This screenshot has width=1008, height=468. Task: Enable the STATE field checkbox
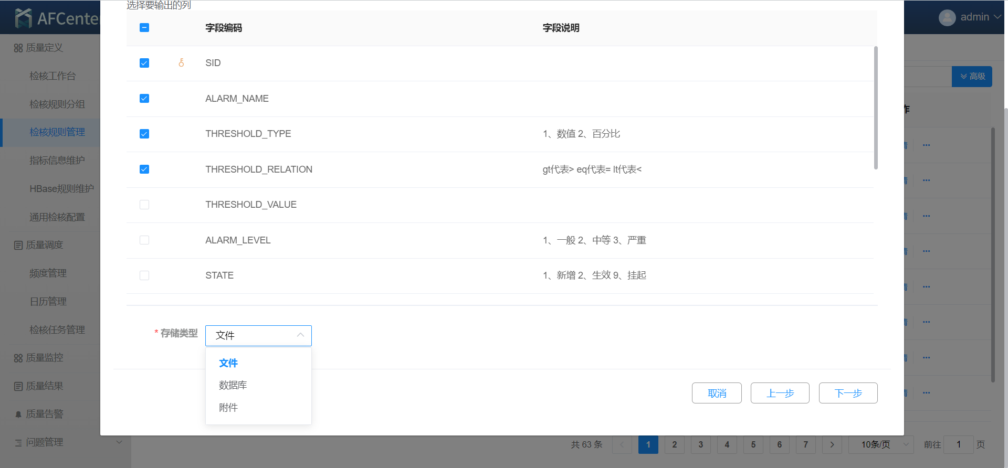(x=144, y=275)
